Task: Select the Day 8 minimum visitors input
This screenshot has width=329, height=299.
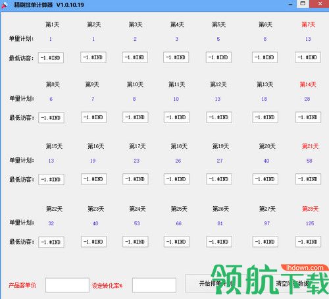Action: pyautogui.click(x=51, y=118)
